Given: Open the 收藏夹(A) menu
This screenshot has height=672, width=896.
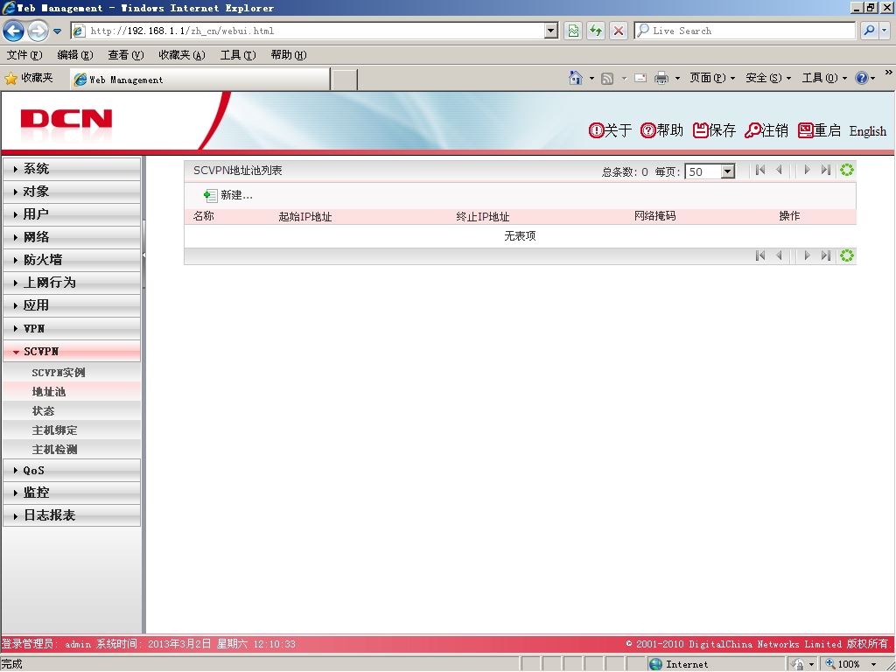Looking at the screenshot, I should (x=182, y=55).
